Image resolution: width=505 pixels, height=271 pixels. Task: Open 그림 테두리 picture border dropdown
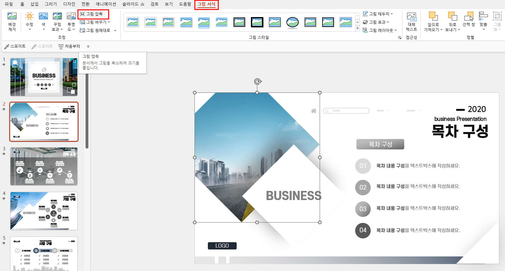(378, 14)
